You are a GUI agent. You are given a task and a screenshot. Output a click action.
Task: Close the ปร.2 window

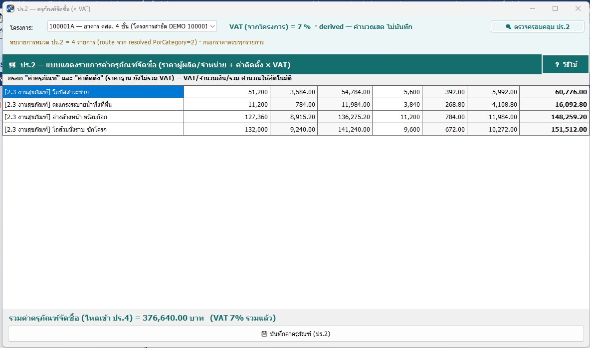pyautogui.click(x=578, y=8)
